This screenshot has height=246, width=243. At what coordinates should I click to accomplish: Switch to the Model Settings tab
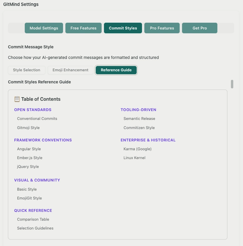pyautogui.click(x=44, y=28)
